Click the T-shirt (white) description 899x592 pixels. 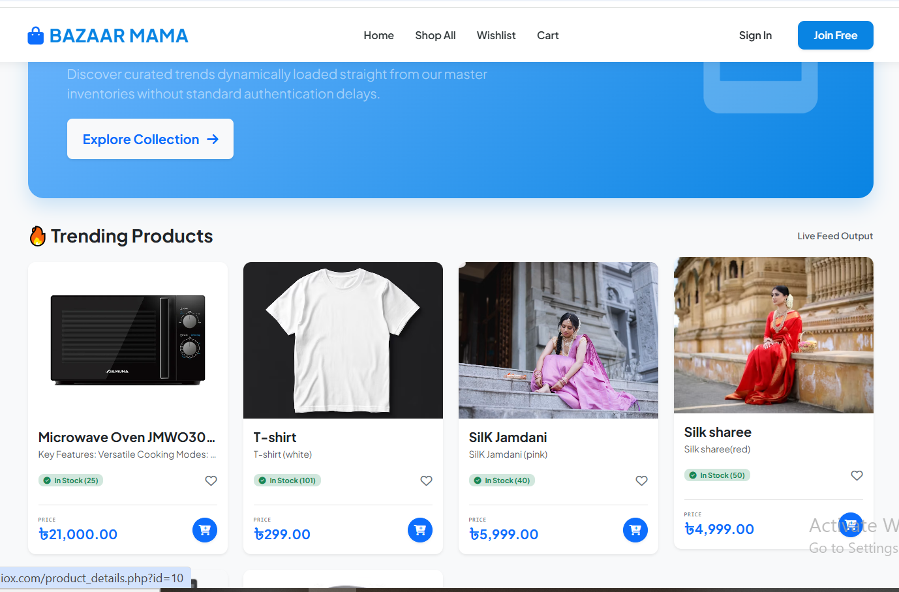click(282, 454)
